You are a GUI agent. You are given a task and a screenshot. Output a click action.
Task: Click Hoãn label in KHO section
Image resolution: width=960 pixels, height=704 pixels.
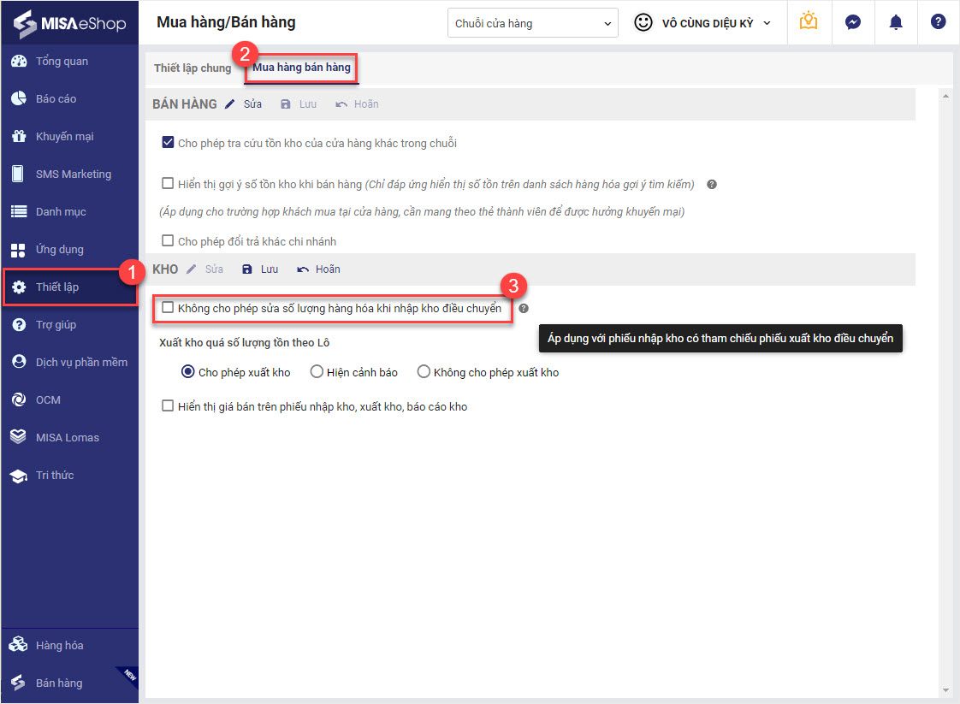click(x=329, y=269)
